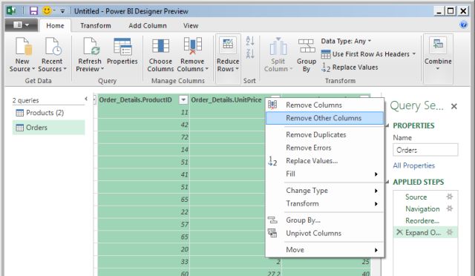The image size is (475, 276).
Task: Click Replace Values in ribbon
Action: click(350, 68)
